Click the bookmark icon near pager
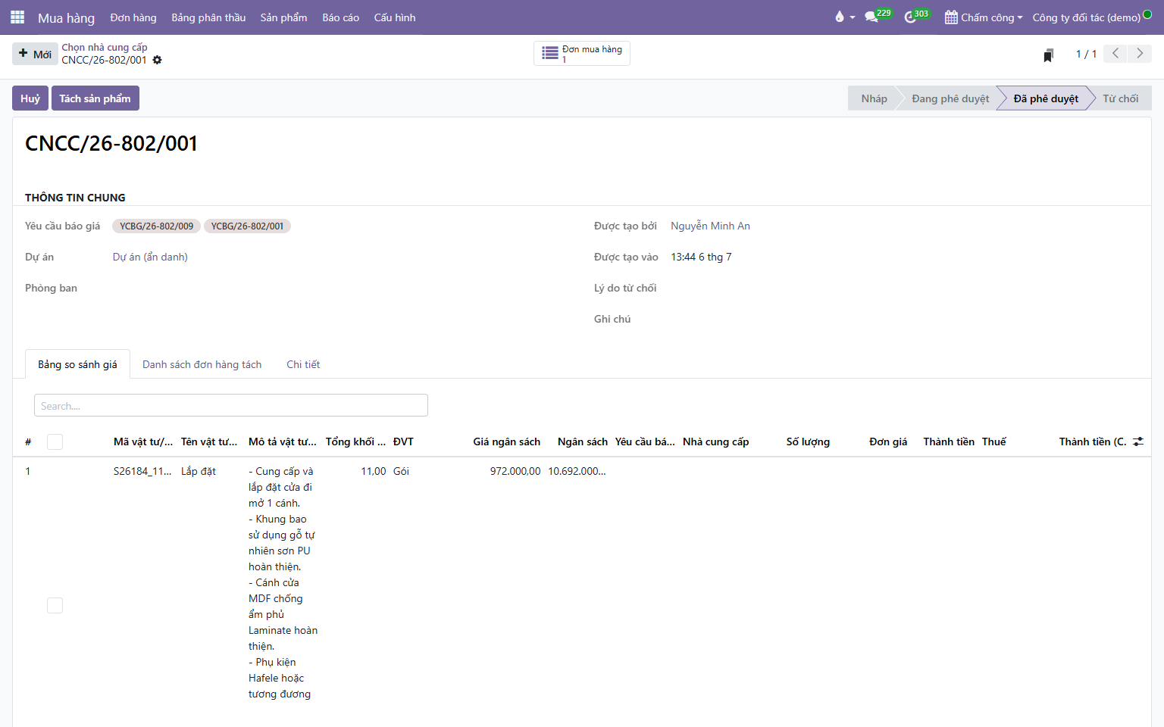1164x727 pixels. tap(1049, 55)
